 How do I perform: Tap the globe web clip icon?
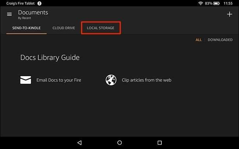(x=111, y=80)
